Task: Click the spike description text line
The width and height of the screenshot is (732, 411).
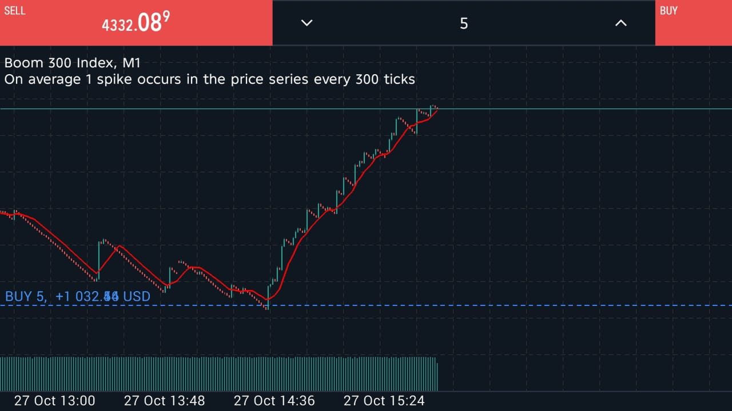Action: 209,79
